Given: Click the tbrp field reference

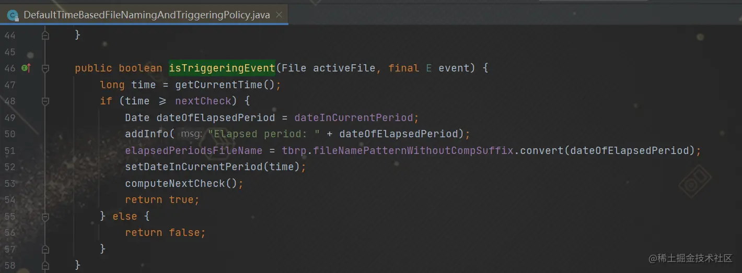Looking at the screenshot, I should 294,150.
